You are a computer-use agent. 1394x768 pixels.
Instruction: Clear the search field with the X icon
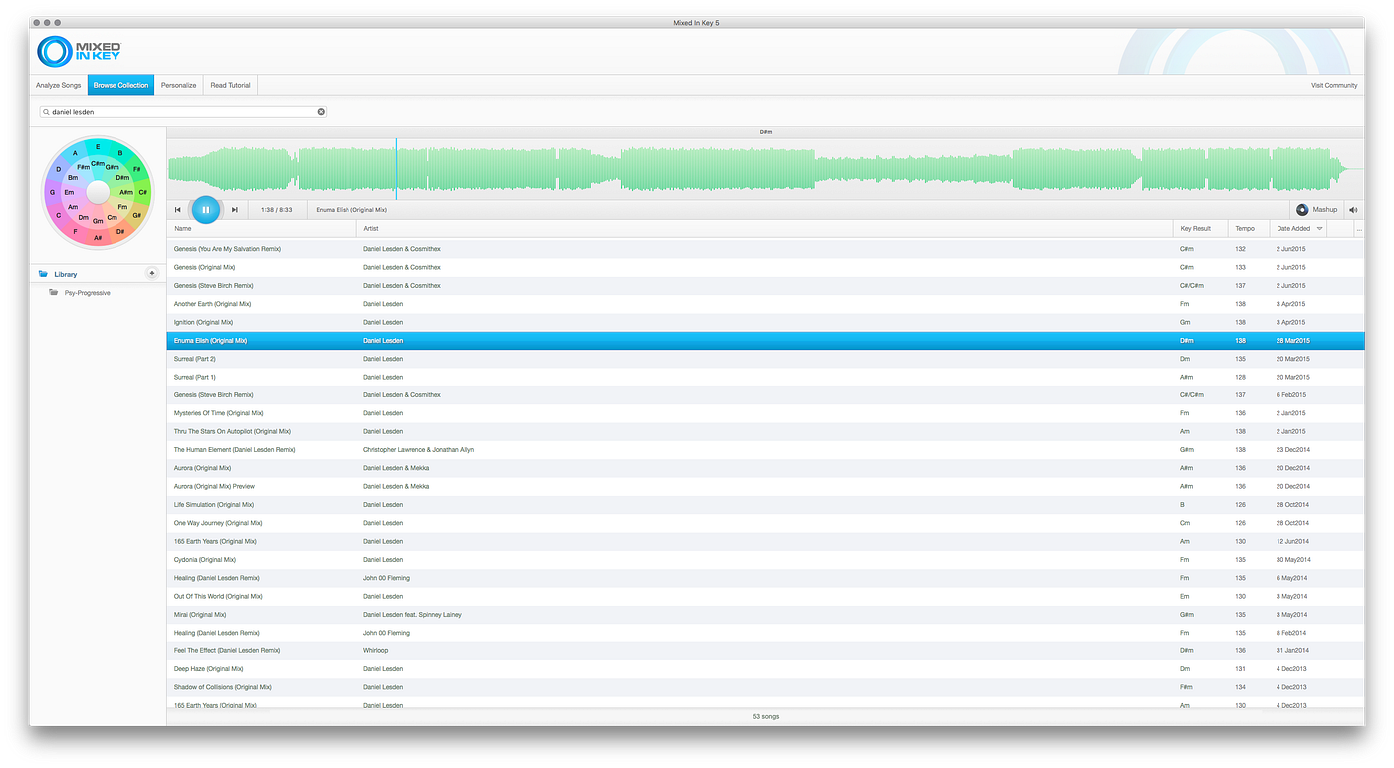click(x=321, y=112)
